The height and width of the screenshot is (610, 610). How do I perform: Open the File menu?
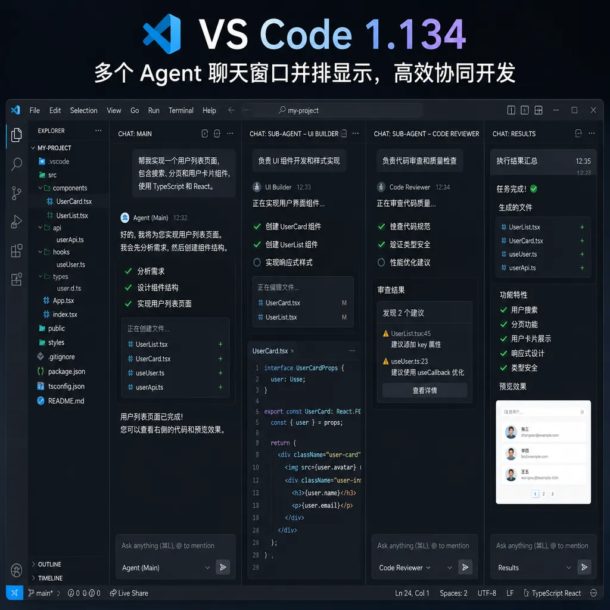click(x=35, y=110)
